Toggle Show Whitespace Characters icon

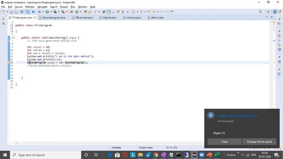coord(127,12)
